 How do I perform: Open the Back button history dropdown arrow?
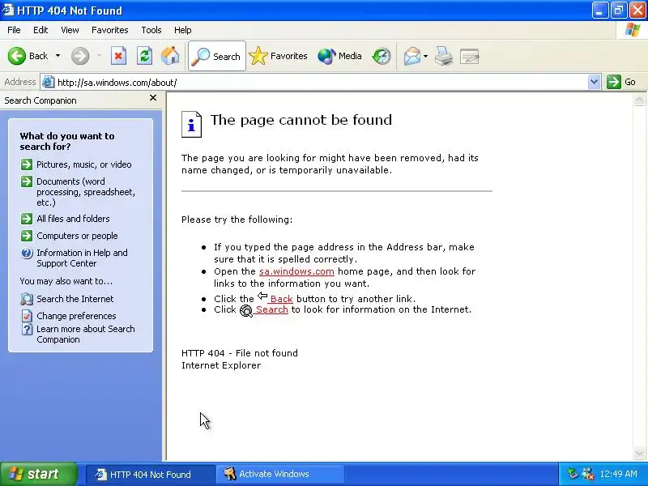pyautogui.click(x=58, y=56)
